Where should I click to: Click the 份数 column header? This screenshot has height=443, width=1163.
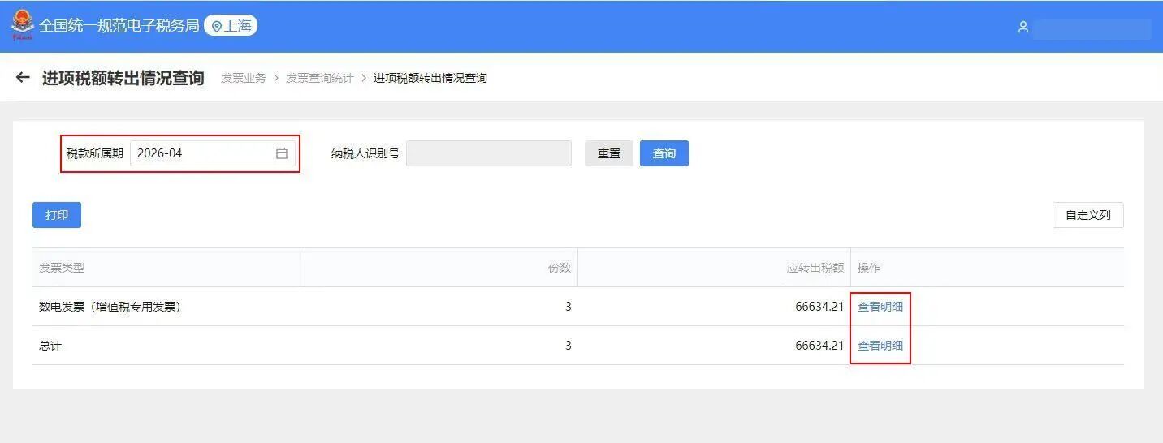point(560,268)
